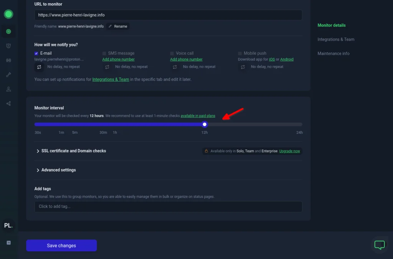Enable the Voice call checkbox
Viewport: 393px width, 259px height.
coord(172,54)
